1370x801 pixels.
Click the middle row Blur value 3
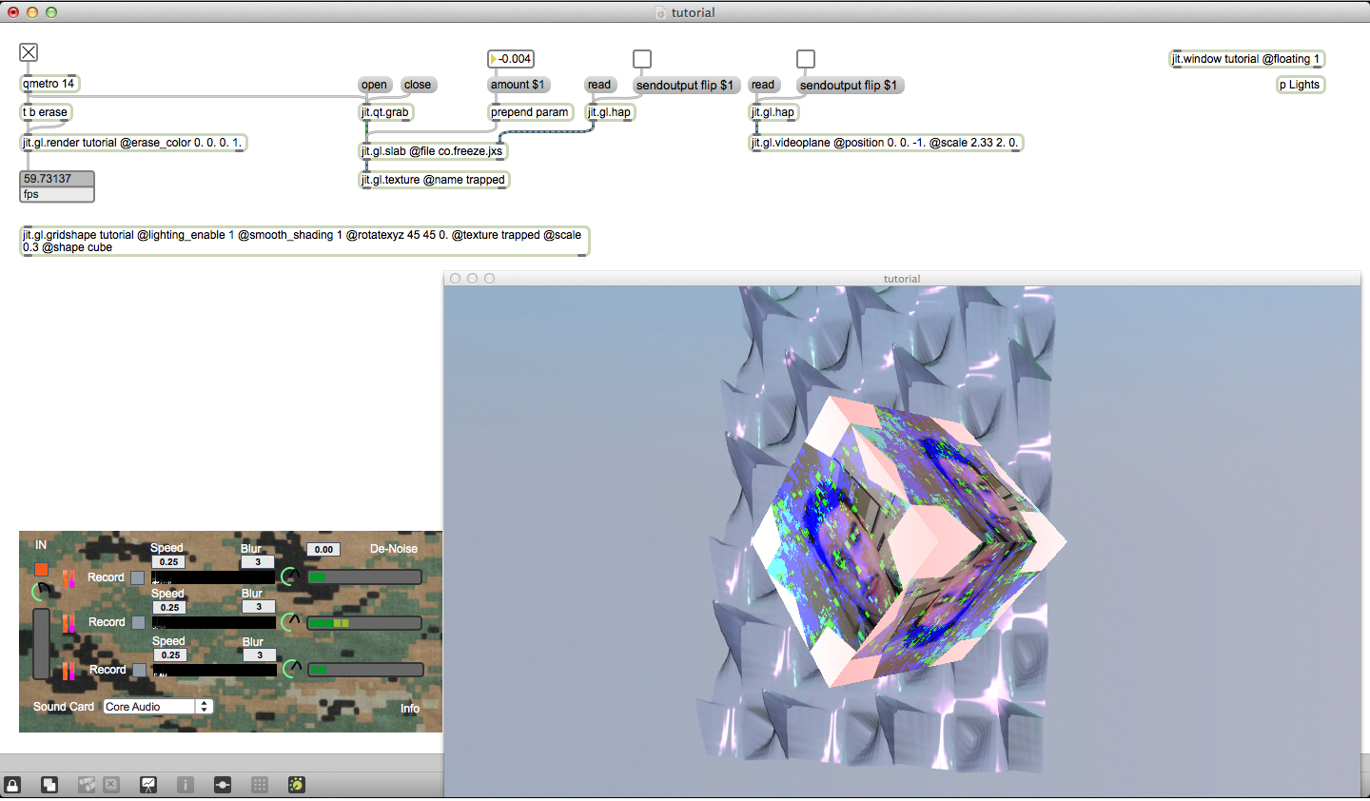(259, 607)
